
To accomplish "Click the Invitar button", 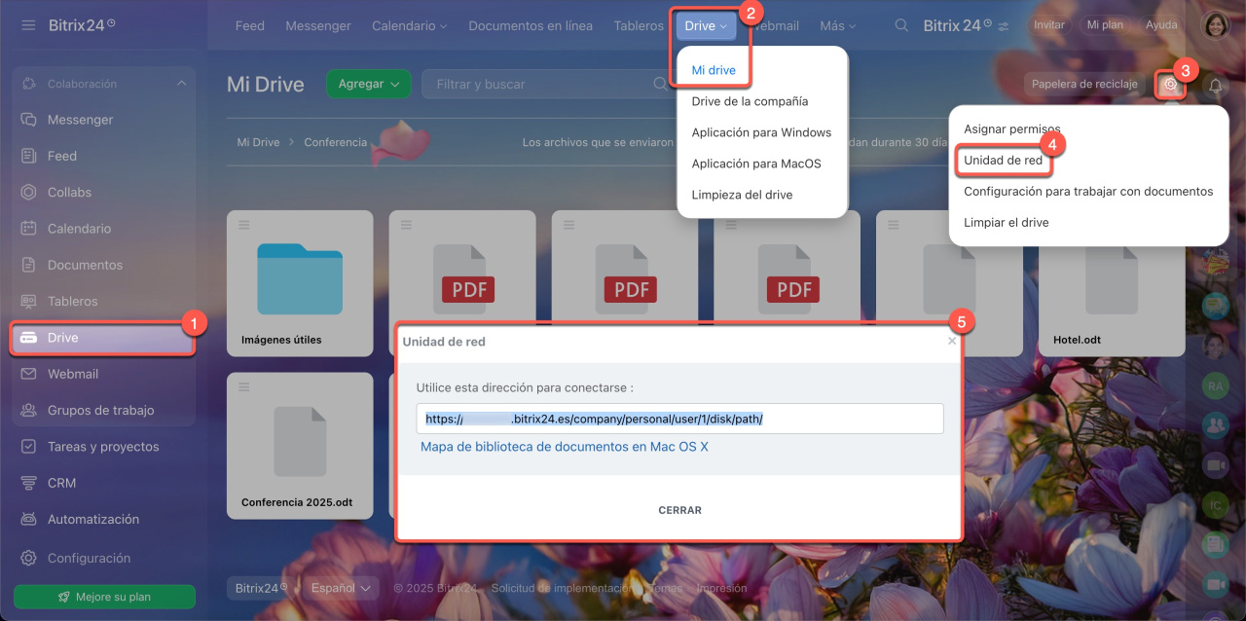I will (x=1048, y=25).
